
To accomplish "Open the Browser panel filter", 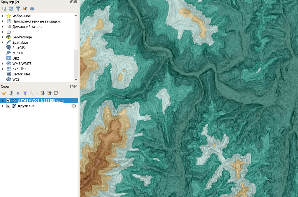I will click(x=18, y=9).
